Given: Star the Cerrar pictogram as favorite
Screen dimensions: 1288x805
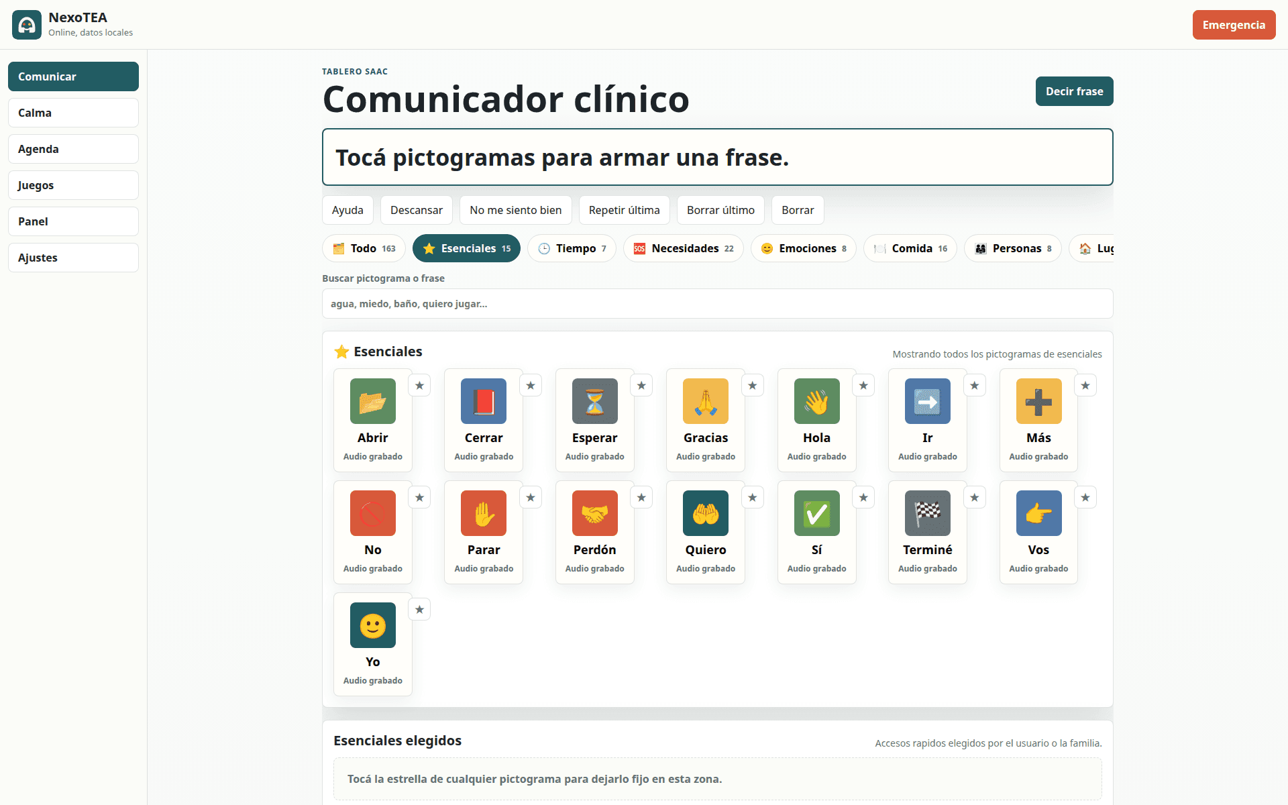Looking at the screenshot, I should coord(531,385).
